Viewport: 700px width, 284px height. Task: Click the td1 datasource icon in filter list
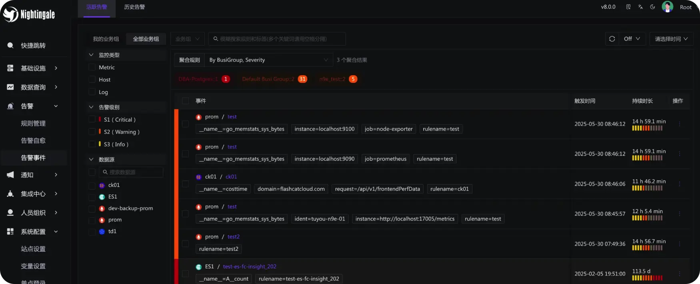[102, 232]
